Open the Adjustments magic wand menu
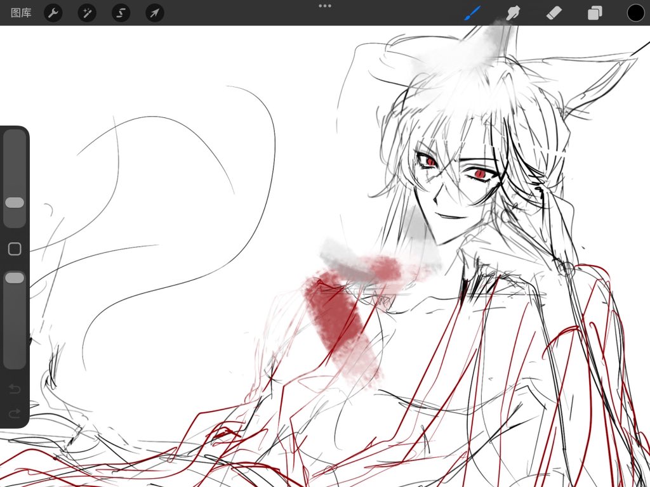 (87, 13)
